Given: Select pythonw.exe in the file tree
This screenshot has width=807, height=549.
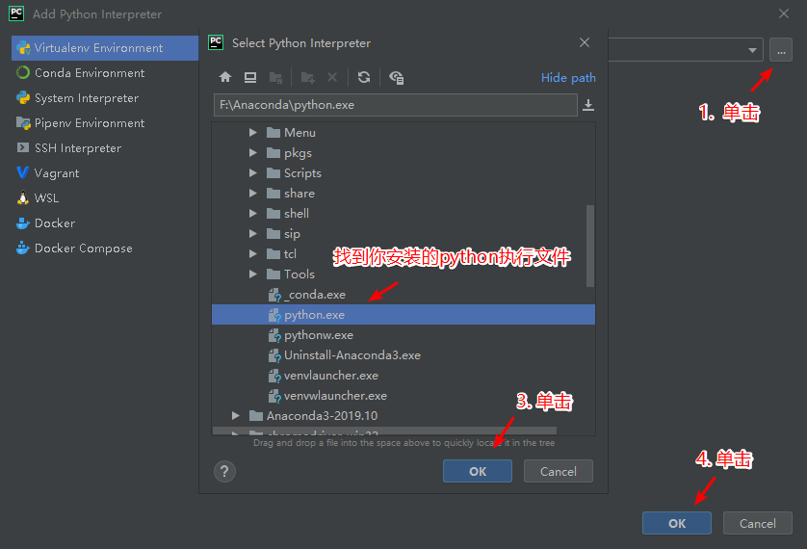Looking at the screenshot, I should [318, 335].
